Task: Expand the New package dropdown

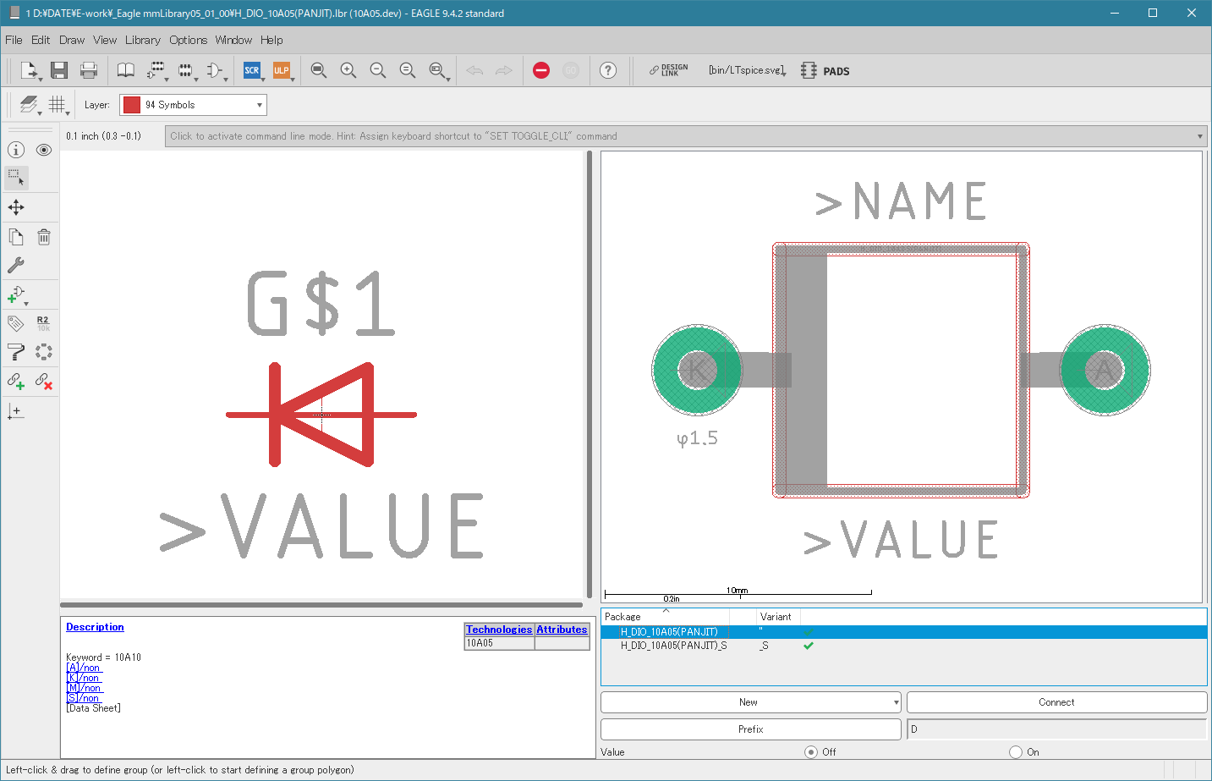Action: [x=896, y=702]
